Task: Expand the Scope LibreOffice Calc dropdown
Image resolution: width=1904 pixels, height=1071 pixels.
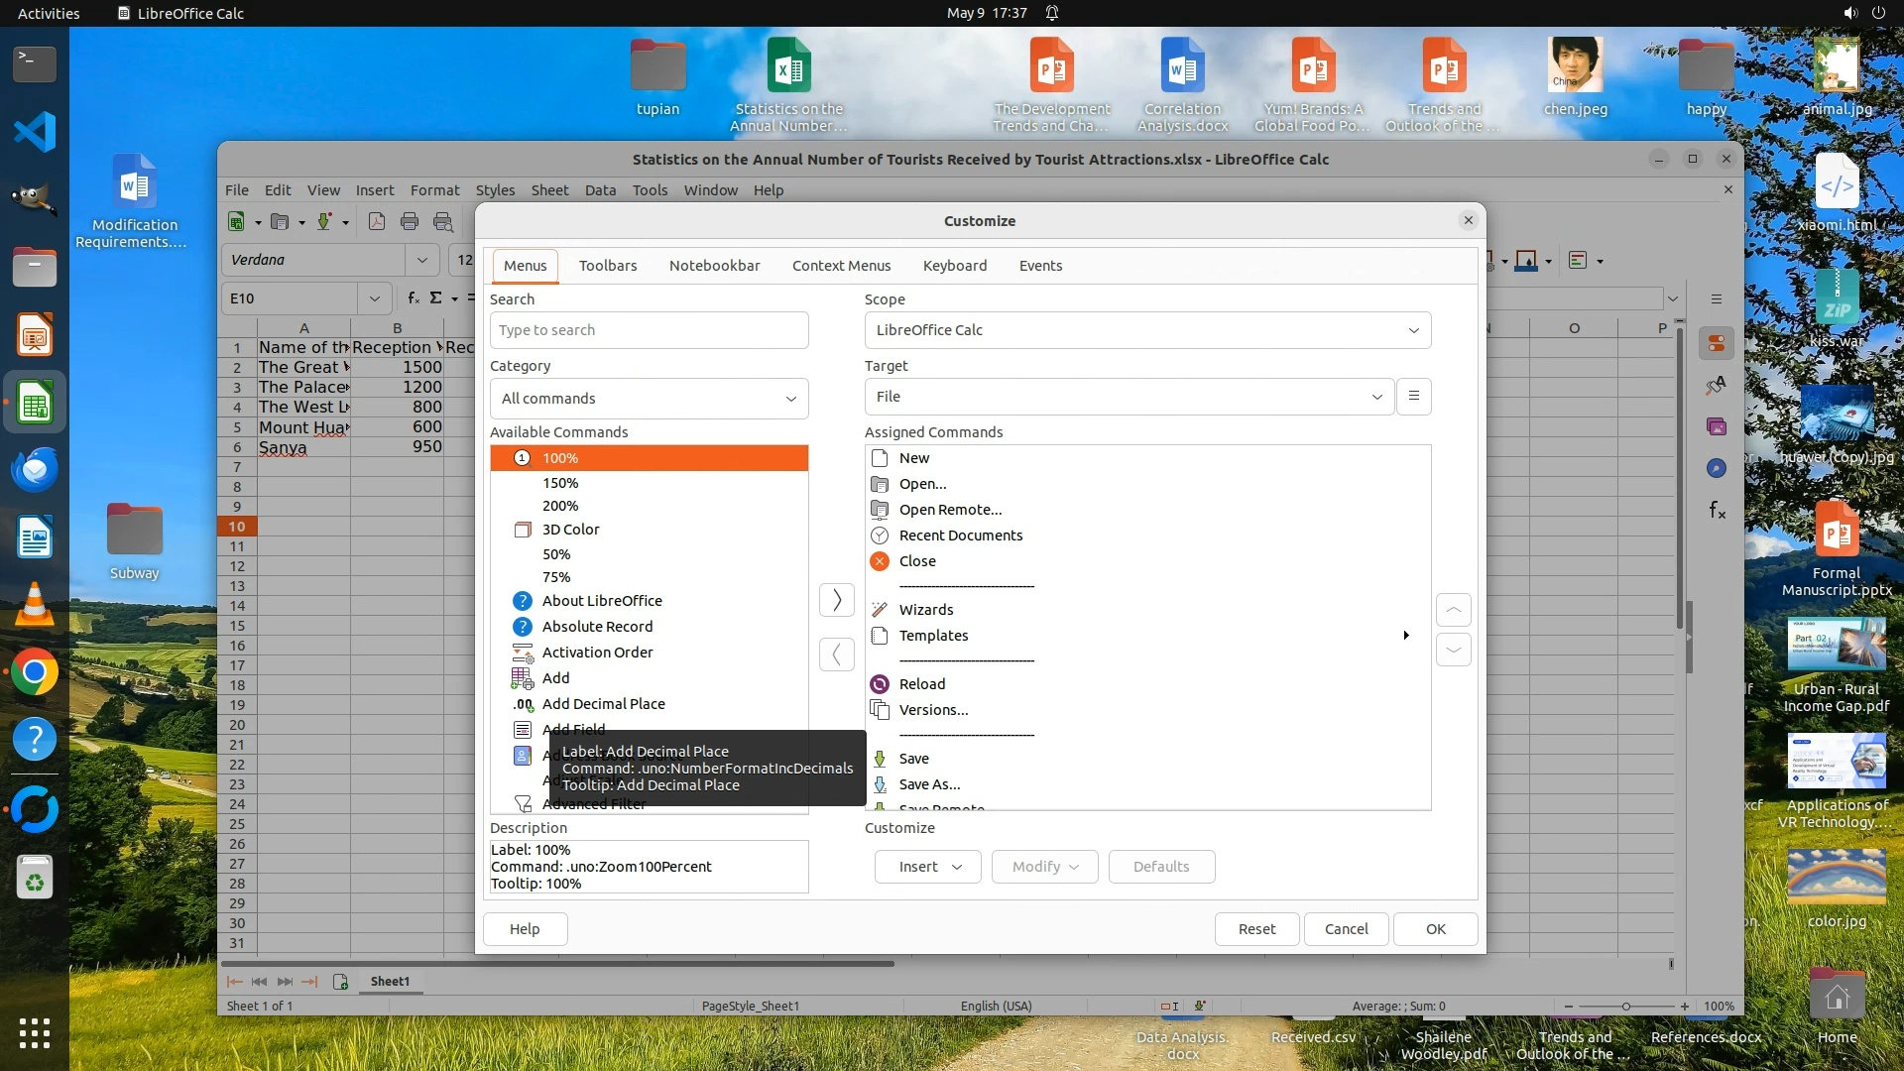Action: 1147,330
